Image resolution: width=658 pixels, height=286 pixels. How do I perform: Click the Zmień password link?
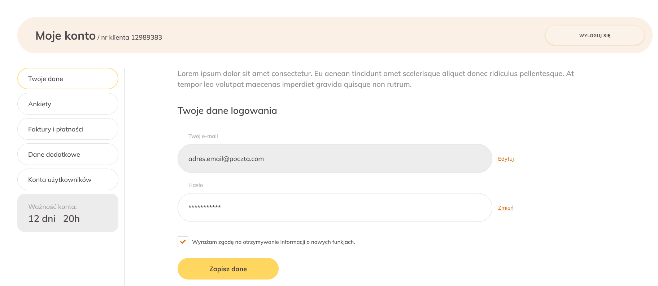click(505, 208)
